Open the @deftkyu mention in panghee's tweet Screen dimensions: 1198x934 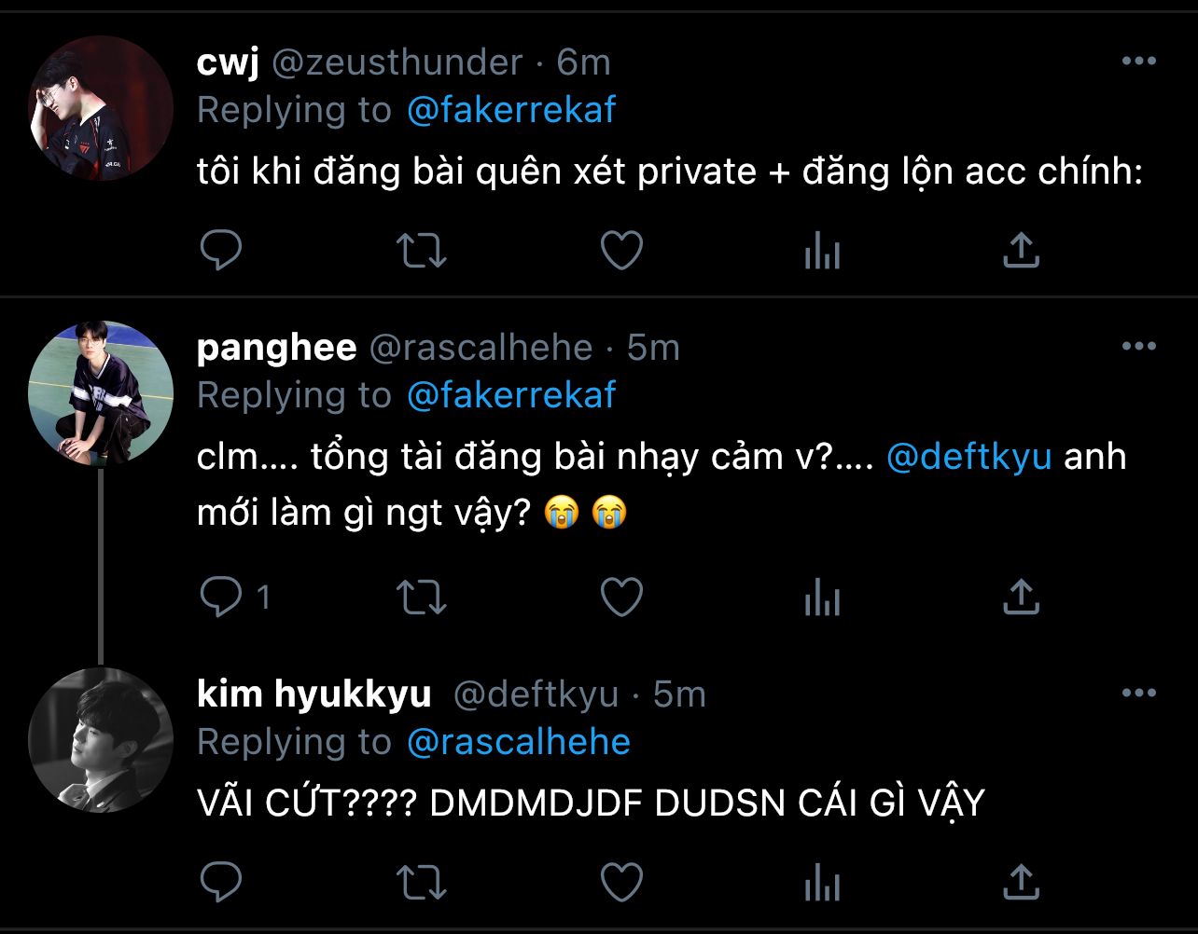coord(968,458)
